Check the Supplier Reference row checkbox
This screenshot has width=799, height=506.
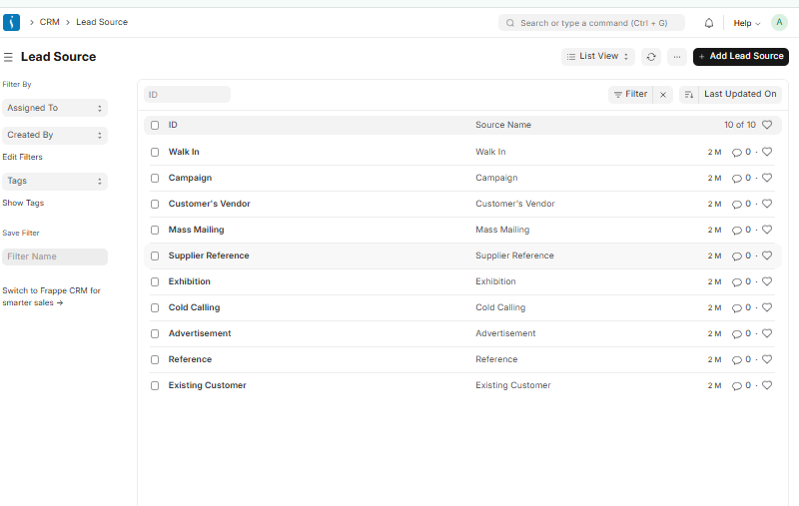pyautogui.click(x=155, y=256)
